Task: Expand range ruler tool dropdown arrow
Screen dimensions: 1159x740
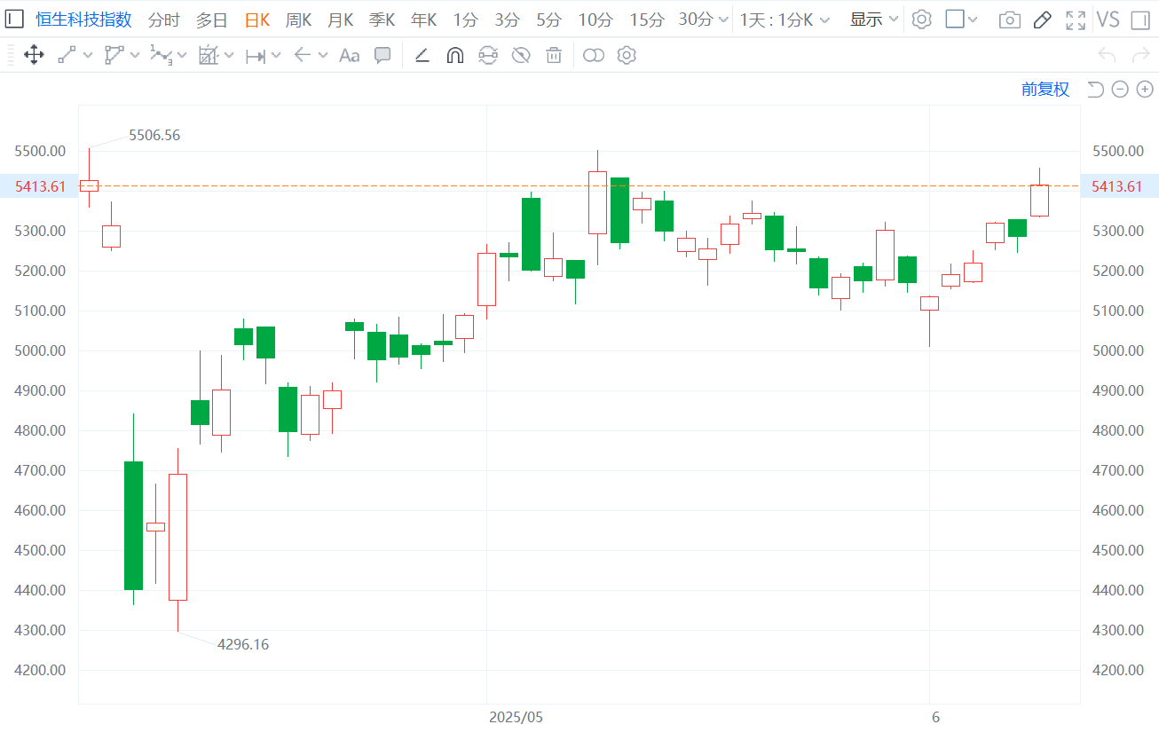Action: (276, 55)
